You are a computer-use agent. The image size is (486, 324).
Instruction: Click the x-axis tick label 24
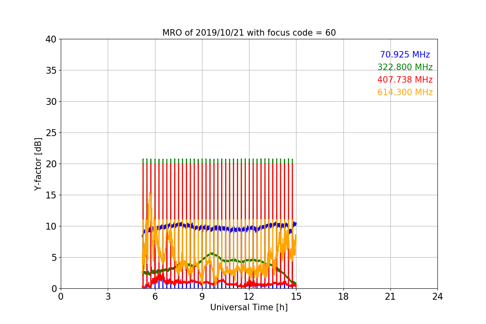(437, 296)
